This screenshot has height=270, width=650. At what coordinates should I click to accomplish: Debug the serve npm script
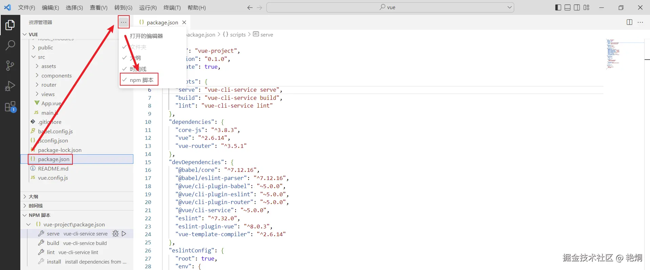point(115,233)
